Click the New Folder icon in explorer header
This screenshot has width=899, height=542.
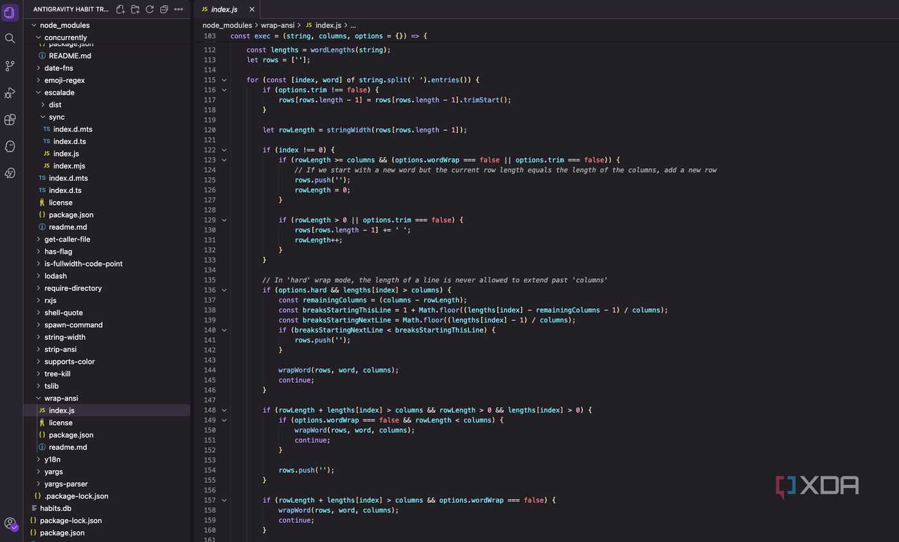[x=135, y=10]
